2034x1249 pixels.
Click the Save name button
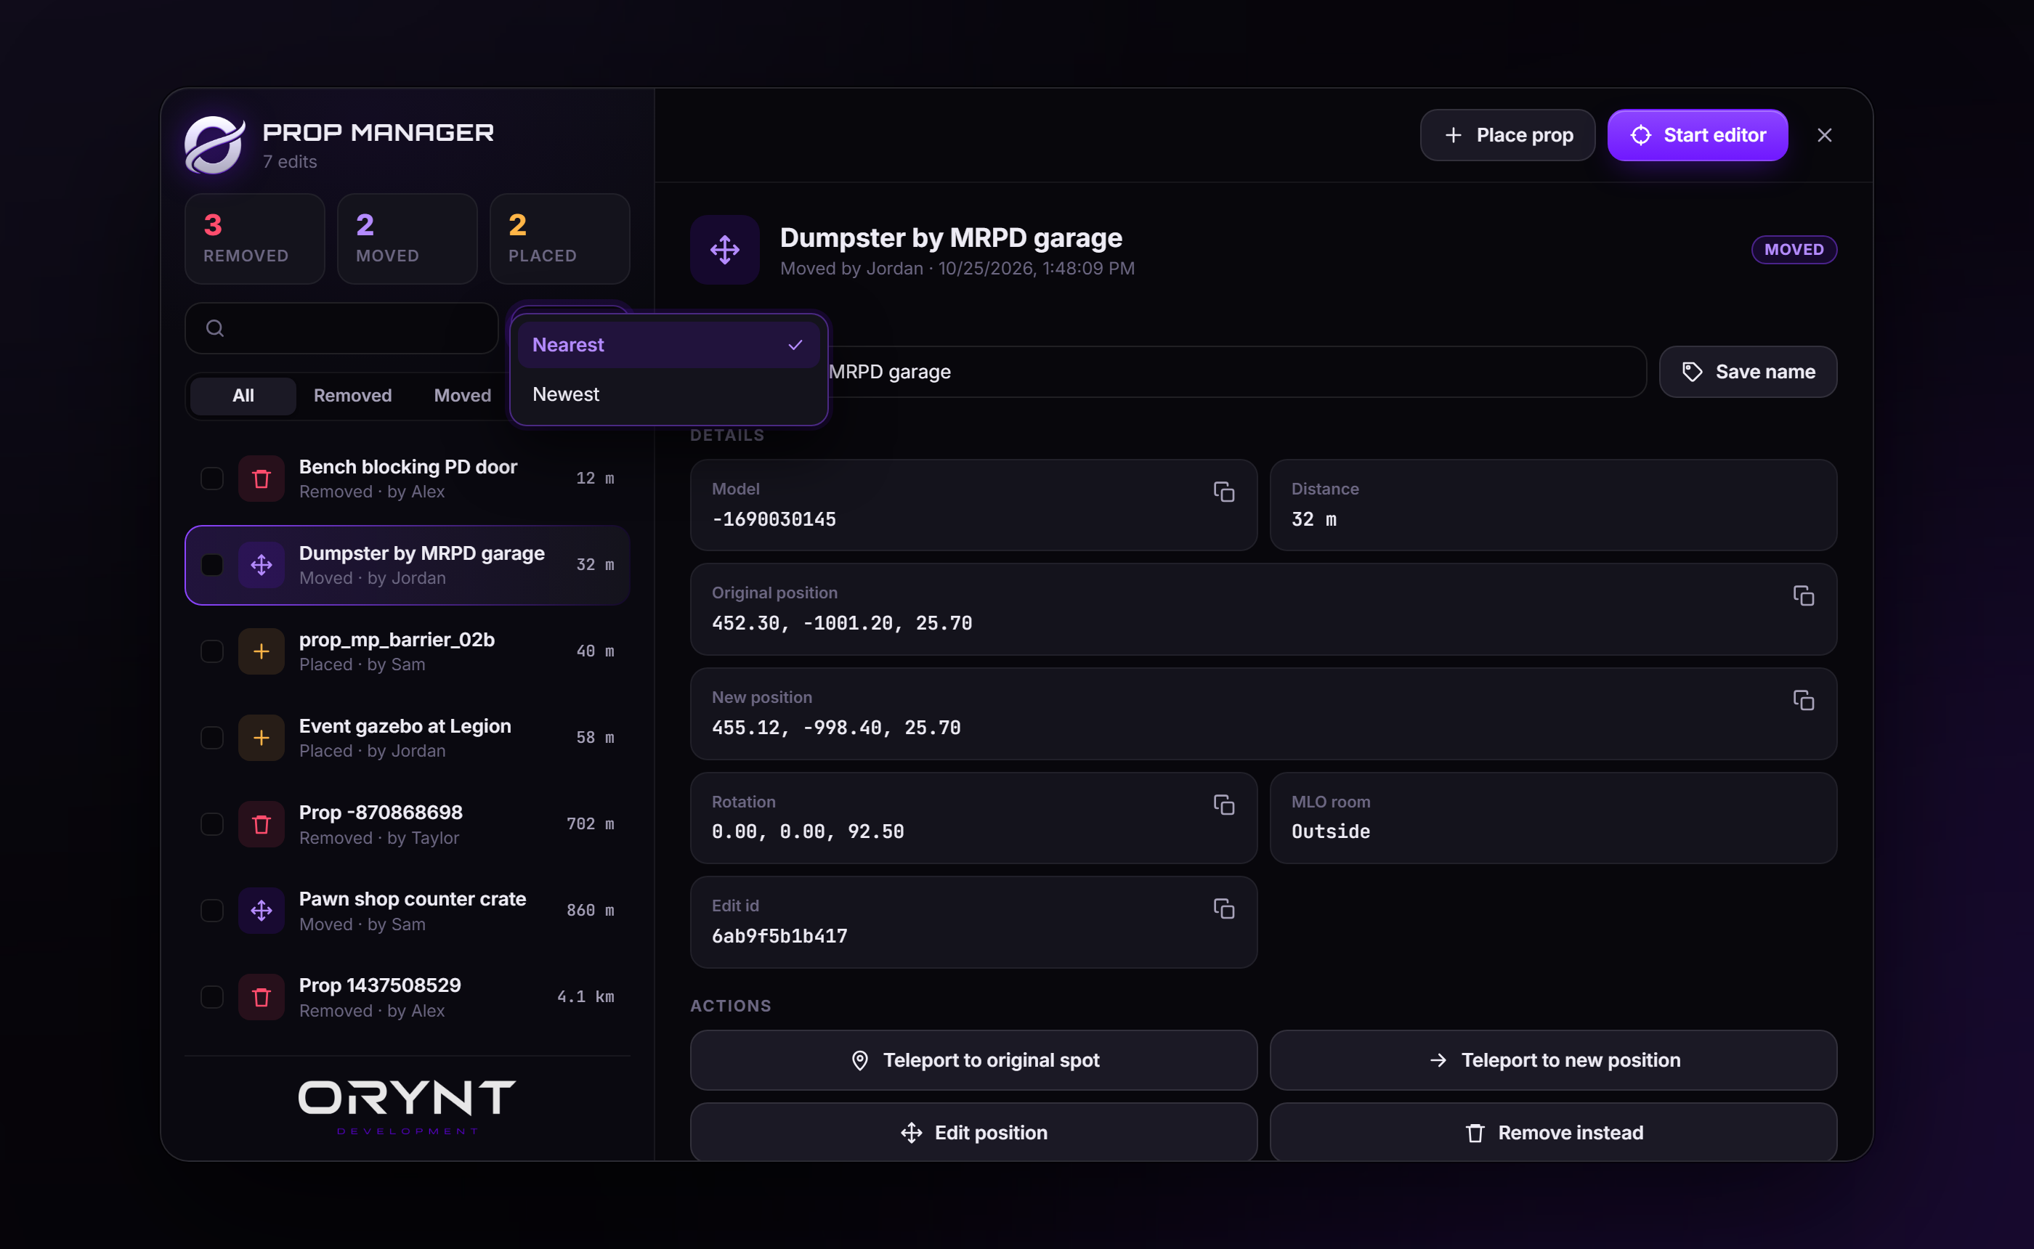tap(1748, 372)
